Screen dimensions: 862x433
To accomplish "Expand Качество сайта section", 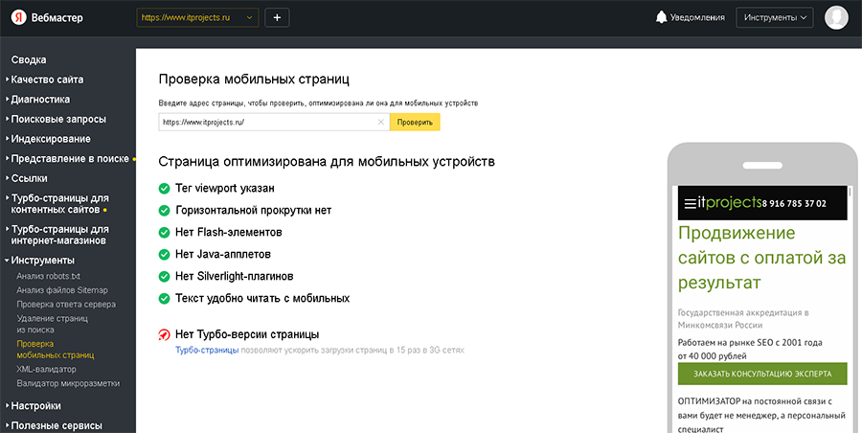I will [47, 80].
